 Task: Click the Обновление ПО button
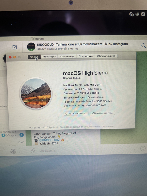click(x=103, y=113)
